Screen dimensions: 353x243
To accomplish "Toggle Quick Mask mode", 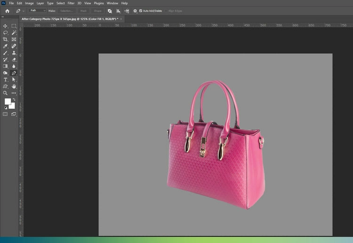I will [x=5, y=114].
